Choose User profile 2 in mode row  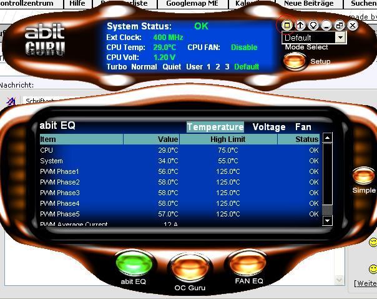(x=218, y=67)
